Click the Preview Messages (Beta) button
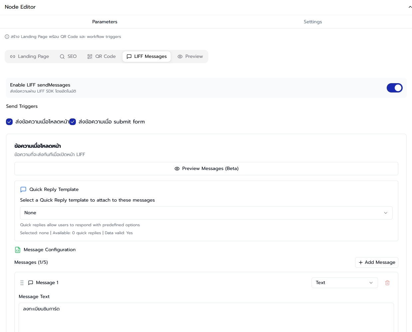The width and height of the screenshot is (412, 332). pos(206,168)
